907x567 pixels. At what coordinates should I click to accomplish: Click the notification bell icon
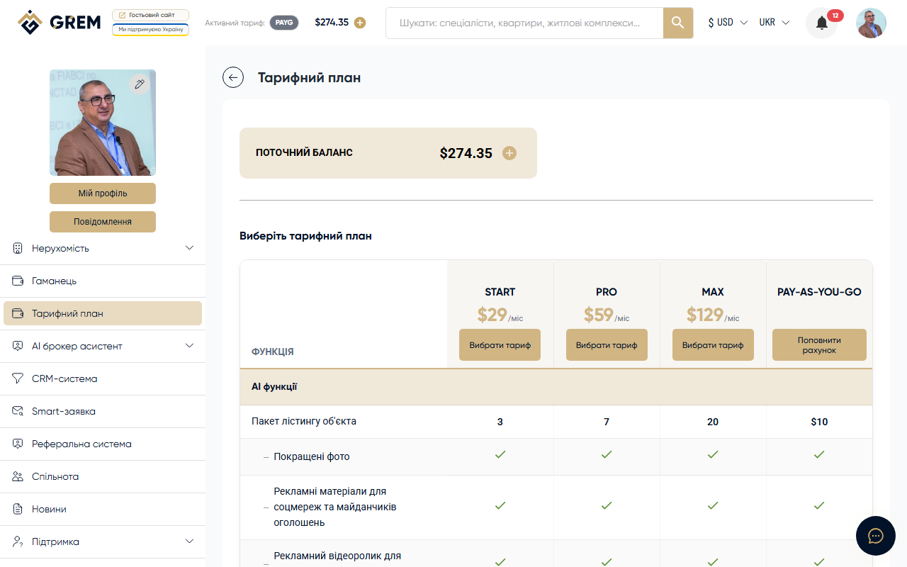822,23
